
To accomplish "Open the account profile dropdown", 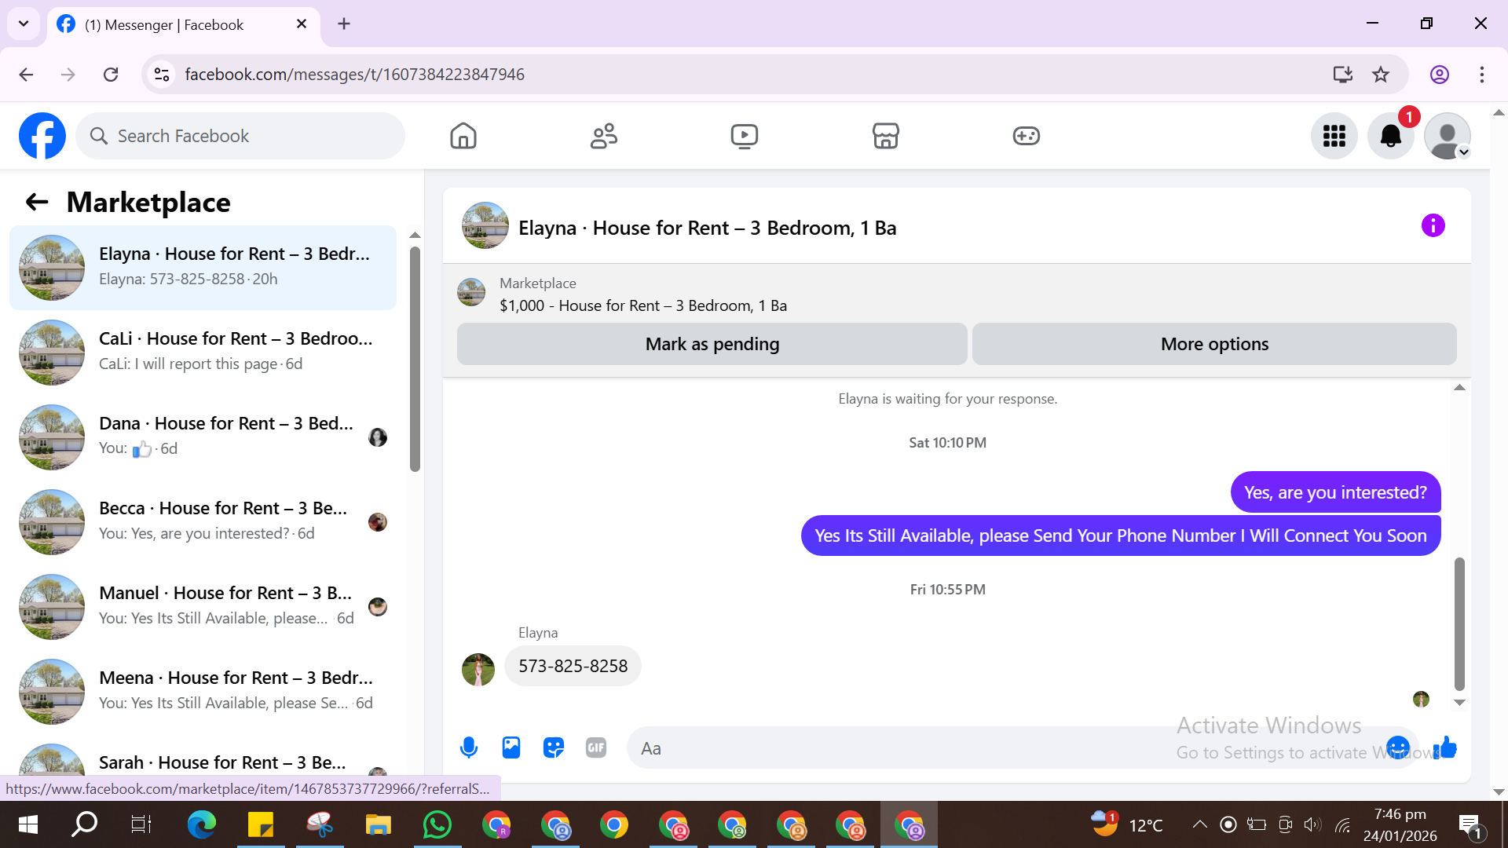I will click(x=1447, y=137).
